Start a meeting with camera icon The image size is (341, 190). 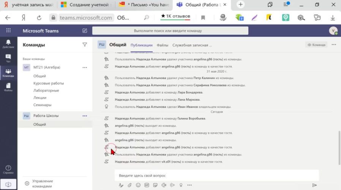click(164, 185)
